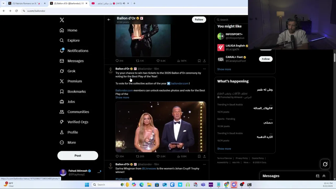The width and height of the screenshot is (336, 189).
Task: Follow the Ballon d'Or account
Action: [199, 20]
